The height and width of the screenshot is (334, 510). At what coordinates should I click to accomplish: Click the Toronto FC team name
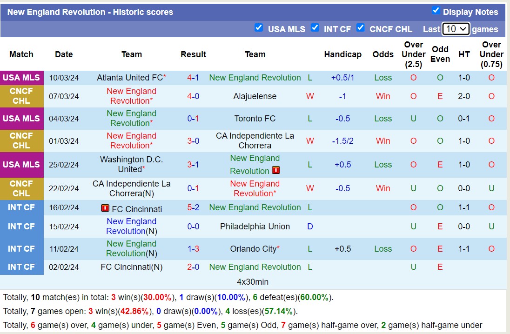coord(254,118)
